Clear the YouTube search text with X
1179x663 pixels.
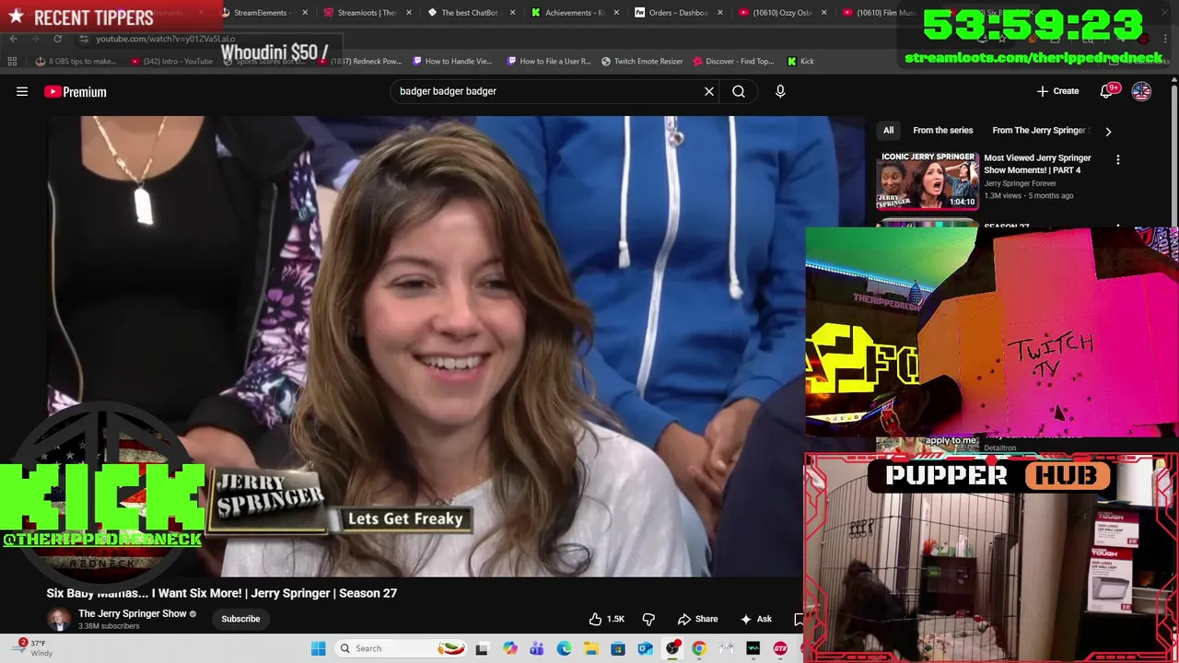[x=709, y=91]
